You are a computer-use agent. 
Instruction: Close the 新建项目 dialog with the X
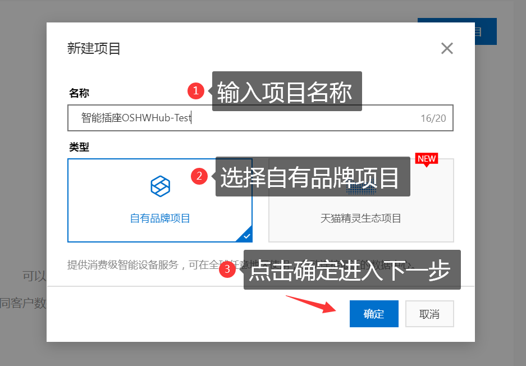[x=447, y=48]
